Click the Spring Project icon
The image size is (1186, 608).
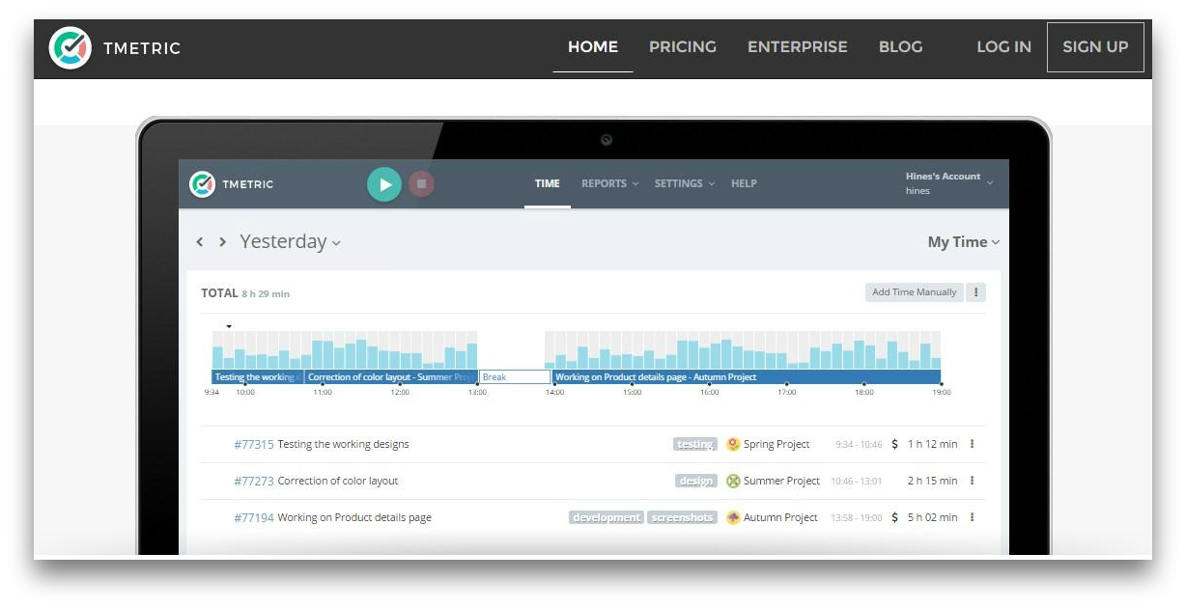click(x=733, y=444)
